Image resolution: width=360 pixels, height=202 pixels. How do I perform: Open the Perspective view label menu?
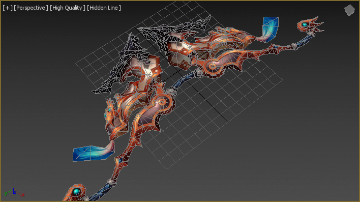click(31, 8)
